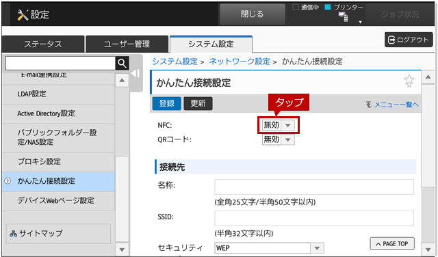This screenshot has width=438, height=257.
Task: Open the NFC dropdown
Action: (x=279, y=125)
